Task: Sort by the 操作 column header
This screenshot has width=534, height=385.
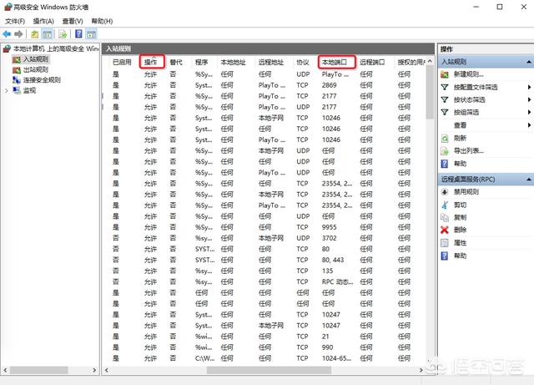Action: [152, 62]
